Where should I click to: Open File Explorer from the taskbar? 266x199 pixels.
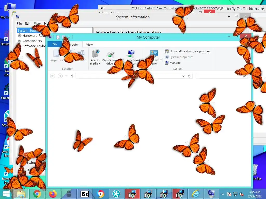(21, 194)
